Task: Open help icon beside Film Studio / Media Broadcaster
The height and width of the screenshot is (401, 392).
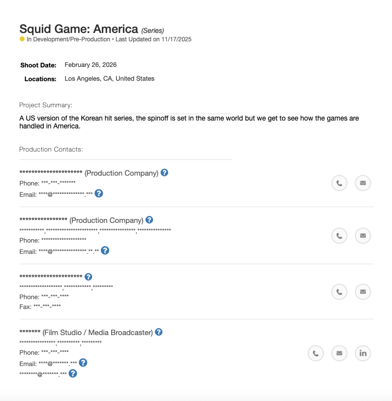Action: 158,332
